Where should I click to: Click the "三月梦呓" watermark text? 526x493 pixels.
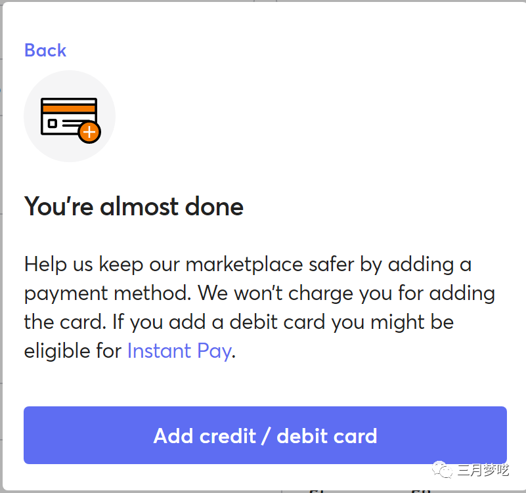[483, 470]
